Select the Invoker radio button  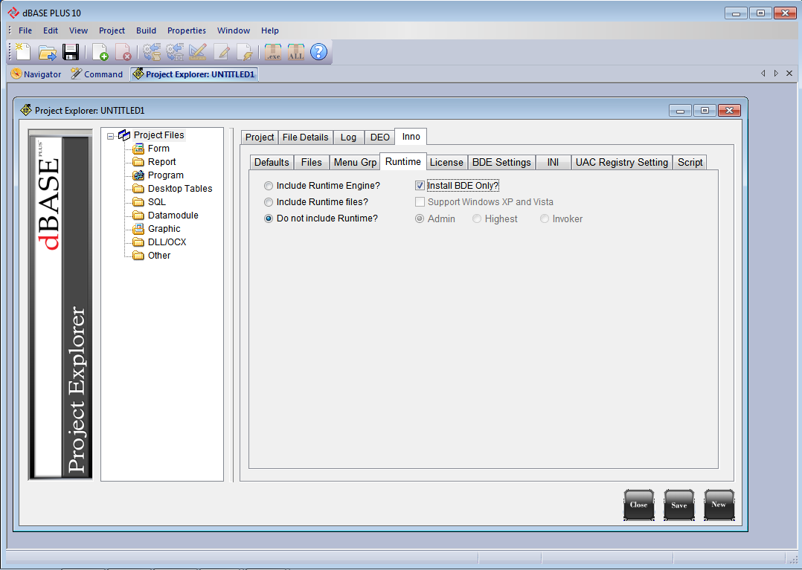pyautogui.click(x=545, y=219)
